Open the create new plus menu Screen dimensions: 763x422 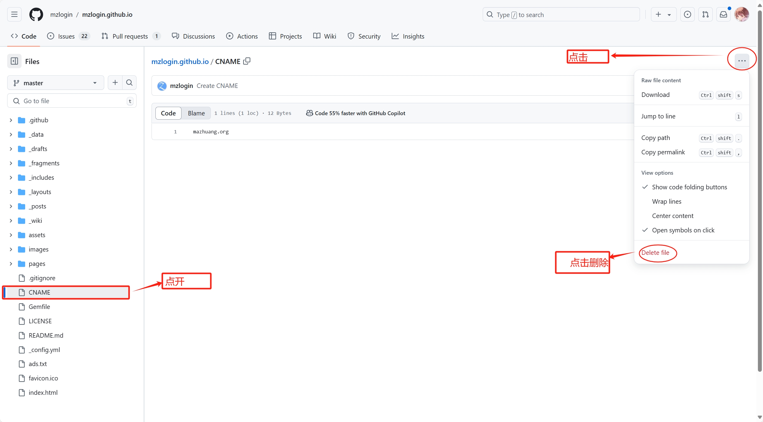pyautogui.click(x=664, y=14)
